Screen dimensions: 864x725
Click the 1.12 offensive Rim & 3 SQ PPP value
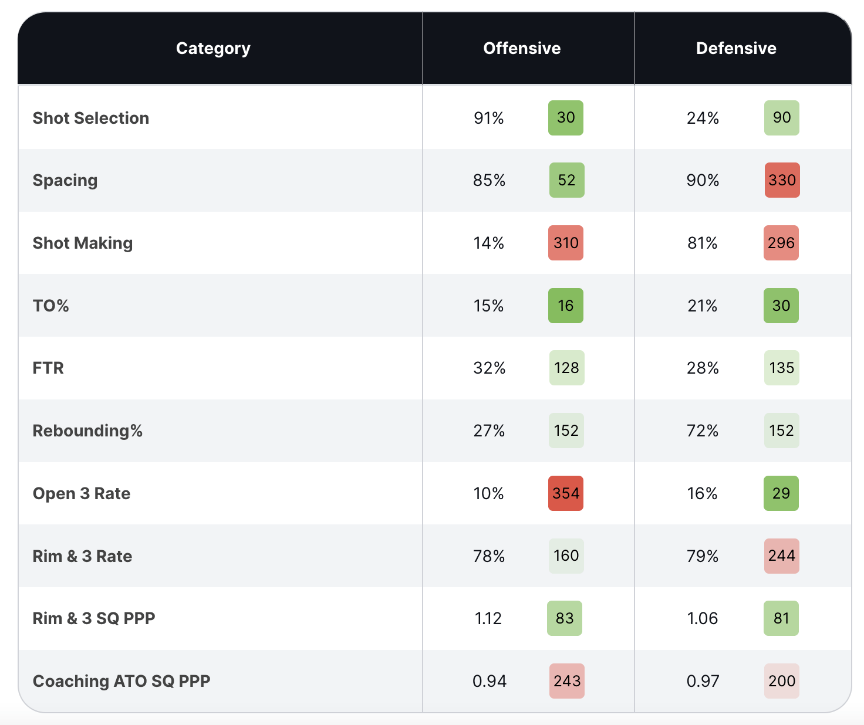coord(488,618)
